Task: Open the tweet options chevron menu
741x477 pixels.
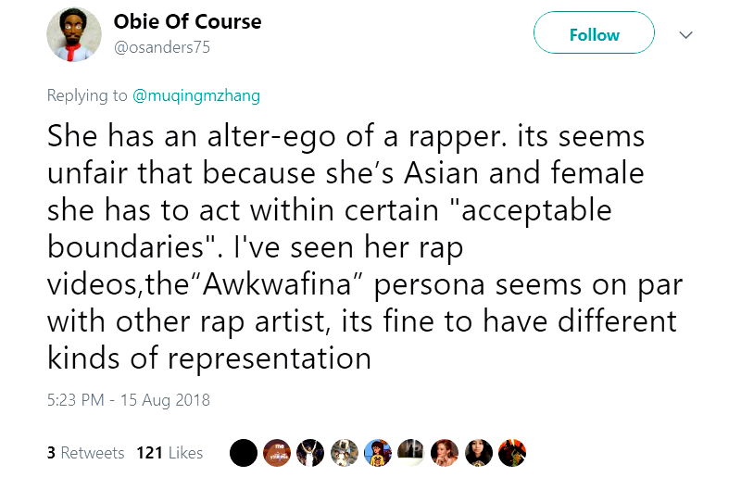Action: click(686, 35)
